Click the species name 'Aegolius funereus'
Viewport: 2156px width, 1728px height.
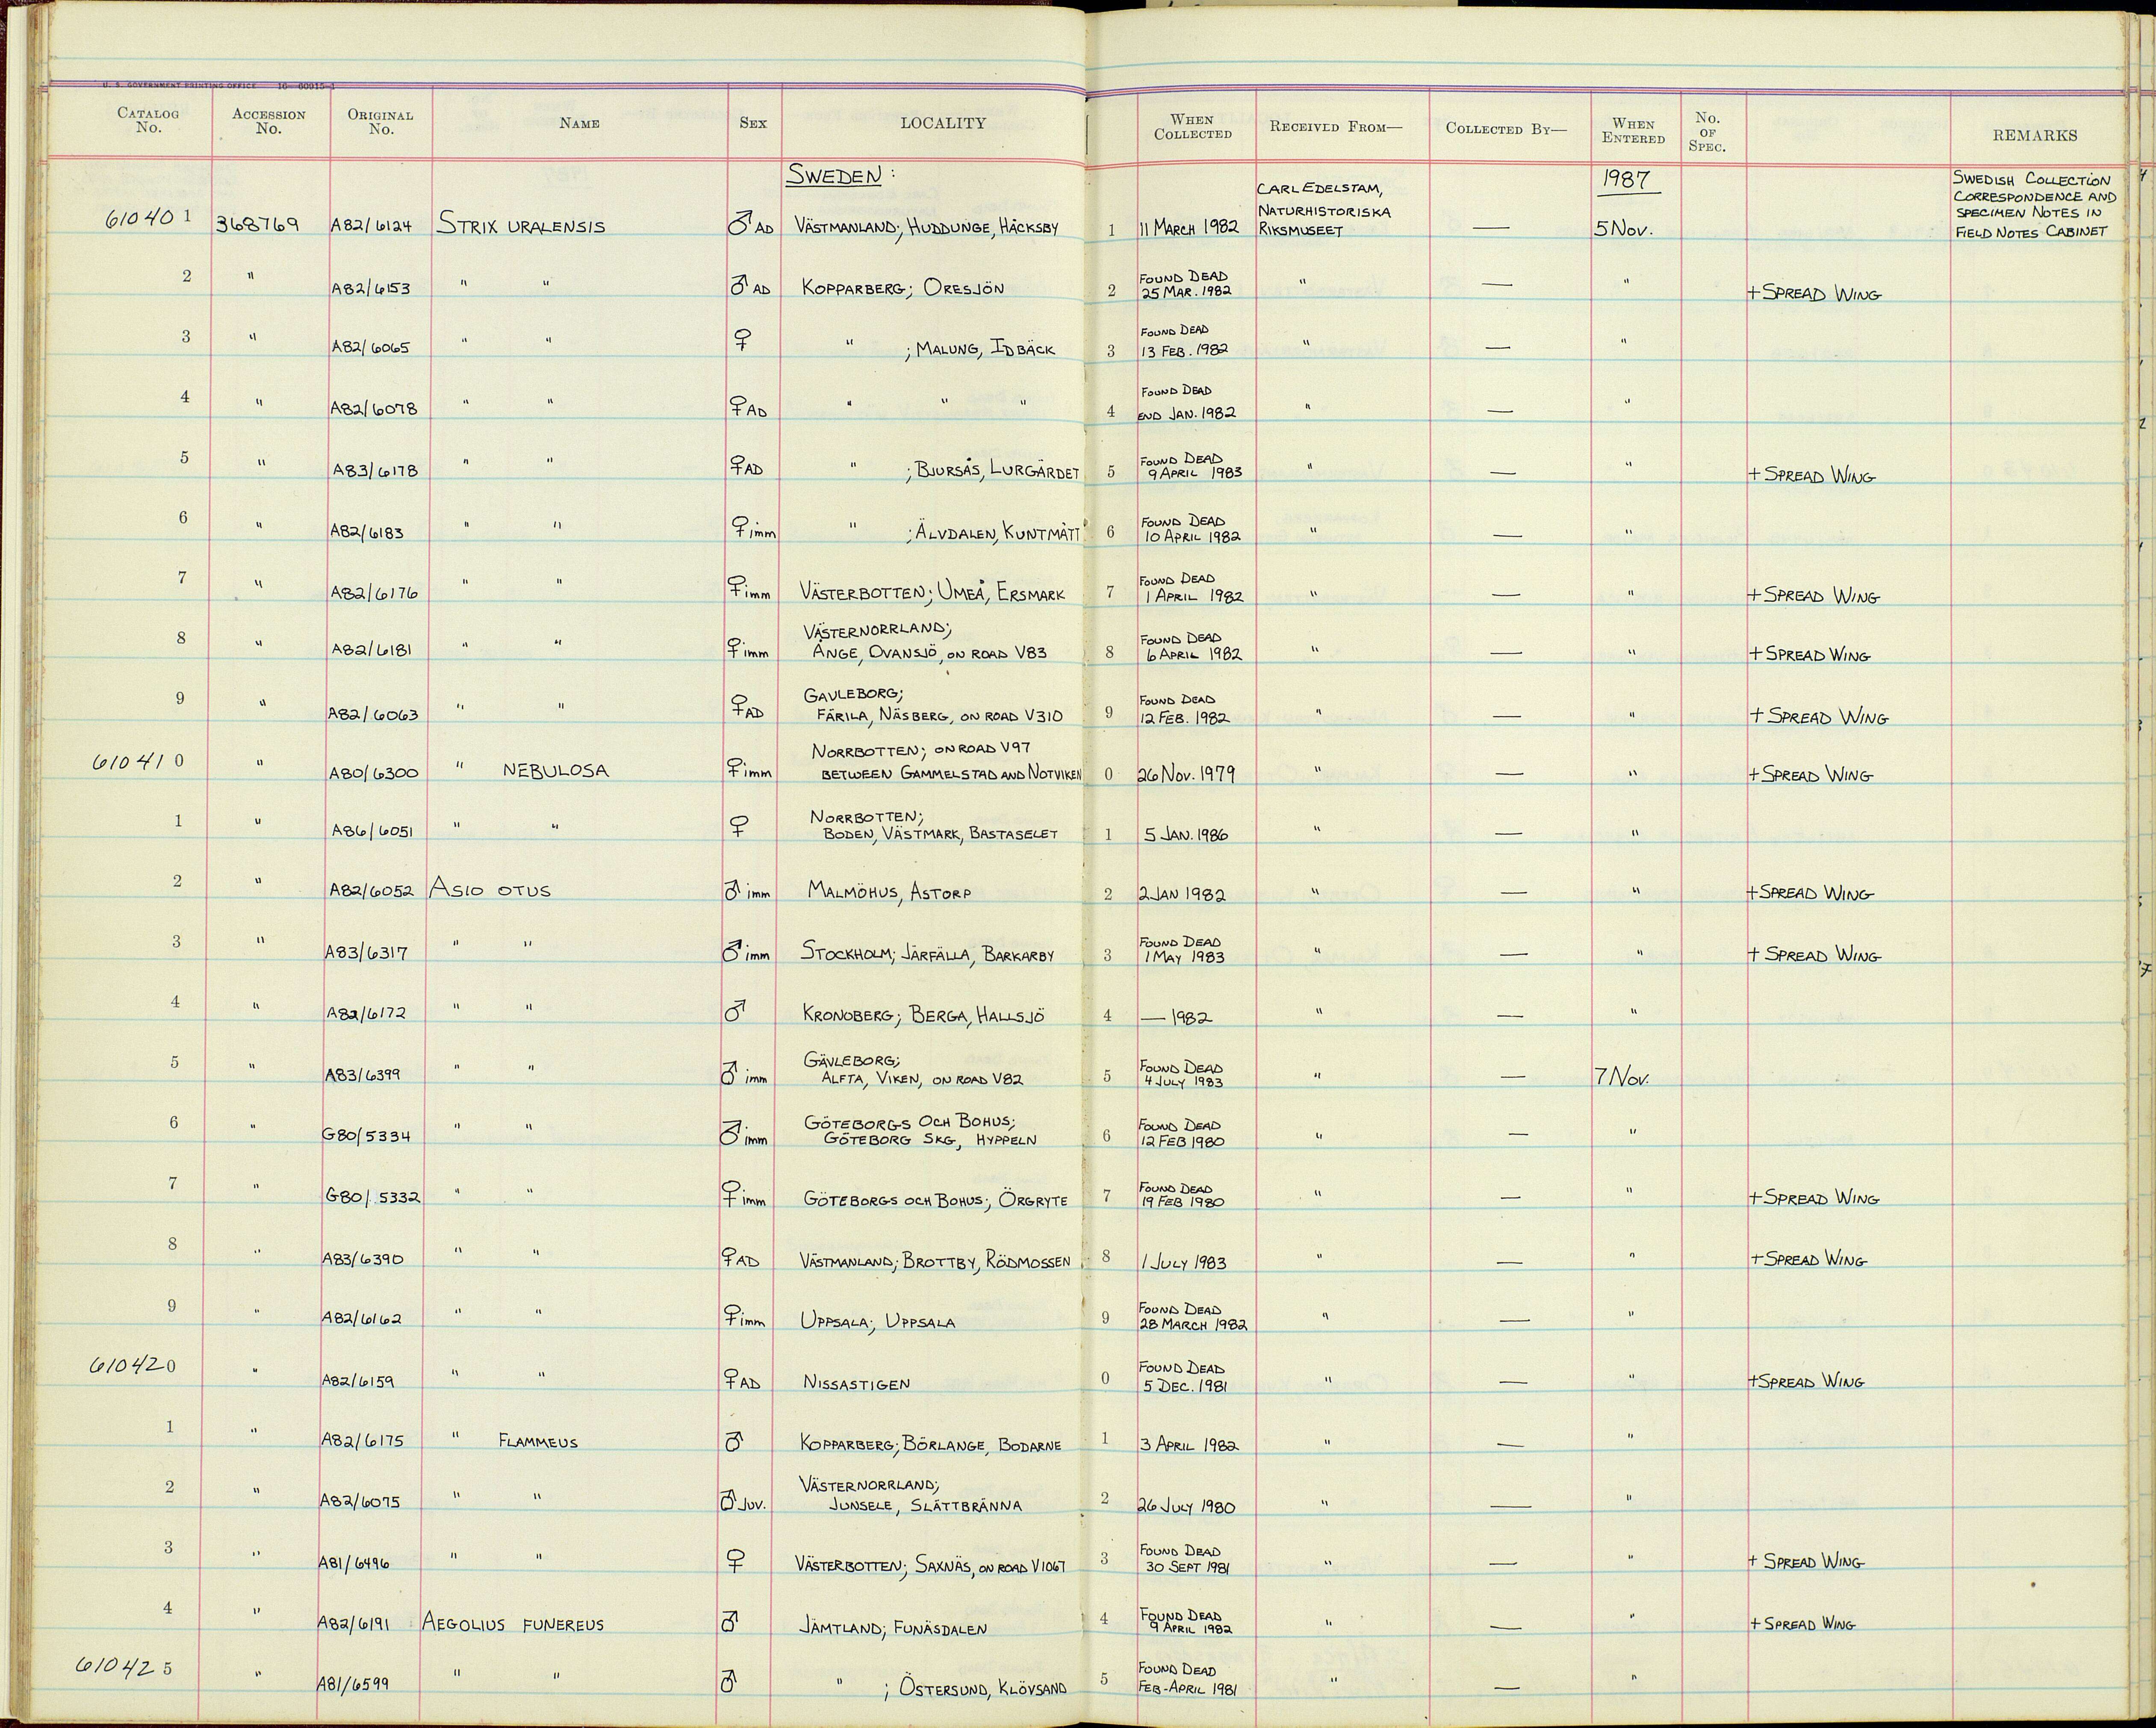pyautogui.click(x=514, y=1624)
